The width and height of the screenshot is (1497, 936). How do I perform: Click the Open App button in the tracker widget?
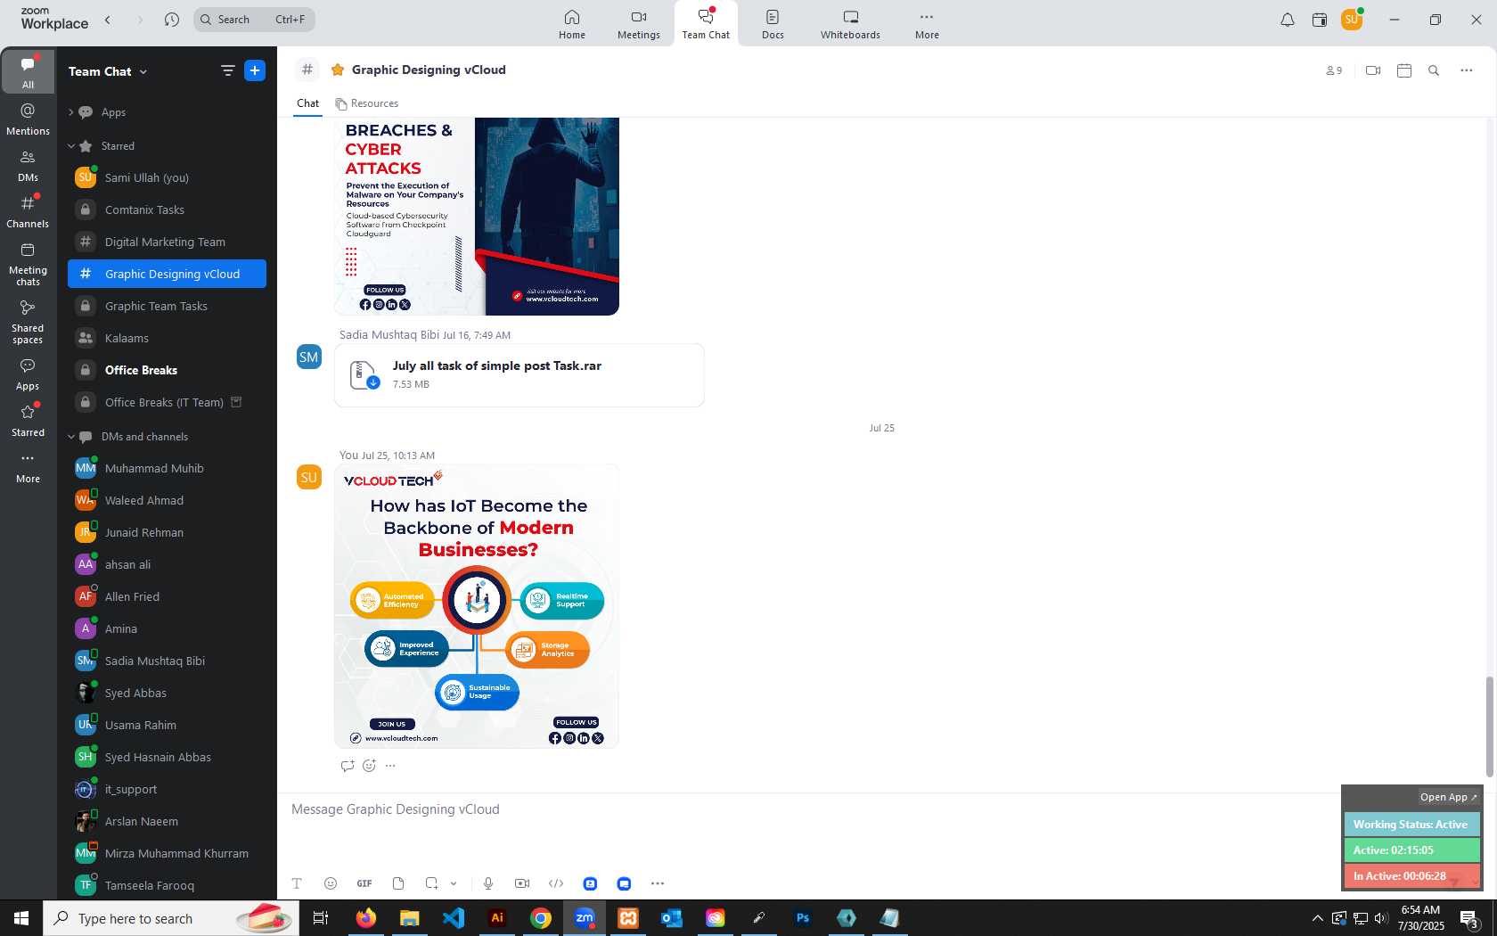pyautogui.click(x=1448, y=797)
